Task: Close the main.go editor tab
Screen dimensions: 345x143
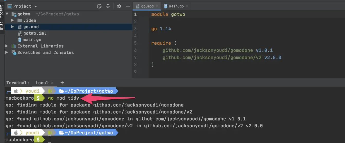Action: pos(187,6)
